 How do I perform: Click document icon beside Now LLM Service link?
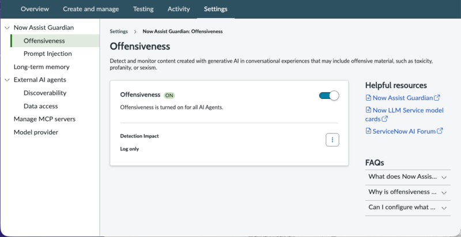coord(368,110)
